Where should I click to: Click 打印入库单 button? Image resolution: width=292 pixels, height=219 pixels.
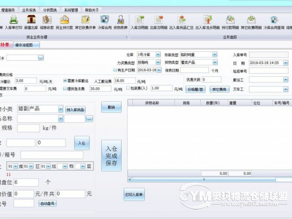(x=134, y=195)
